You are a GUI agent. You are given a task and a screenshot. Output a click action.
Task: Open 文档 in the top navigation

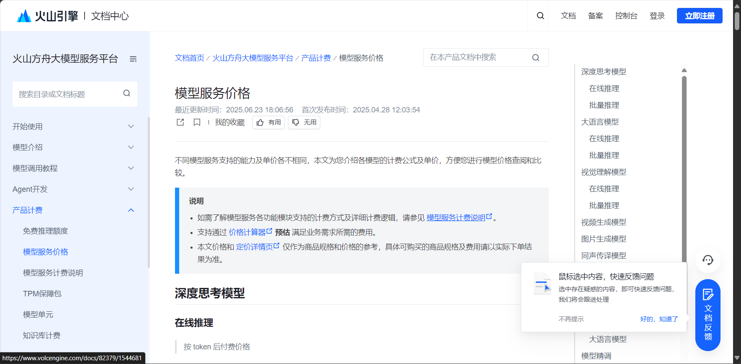click(x=568, y=16)
